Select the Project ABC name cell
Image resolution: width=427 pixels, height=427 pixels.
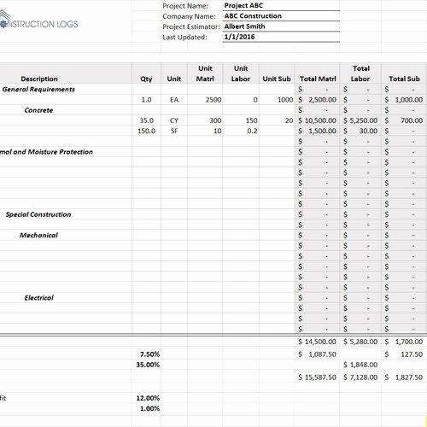281,5
